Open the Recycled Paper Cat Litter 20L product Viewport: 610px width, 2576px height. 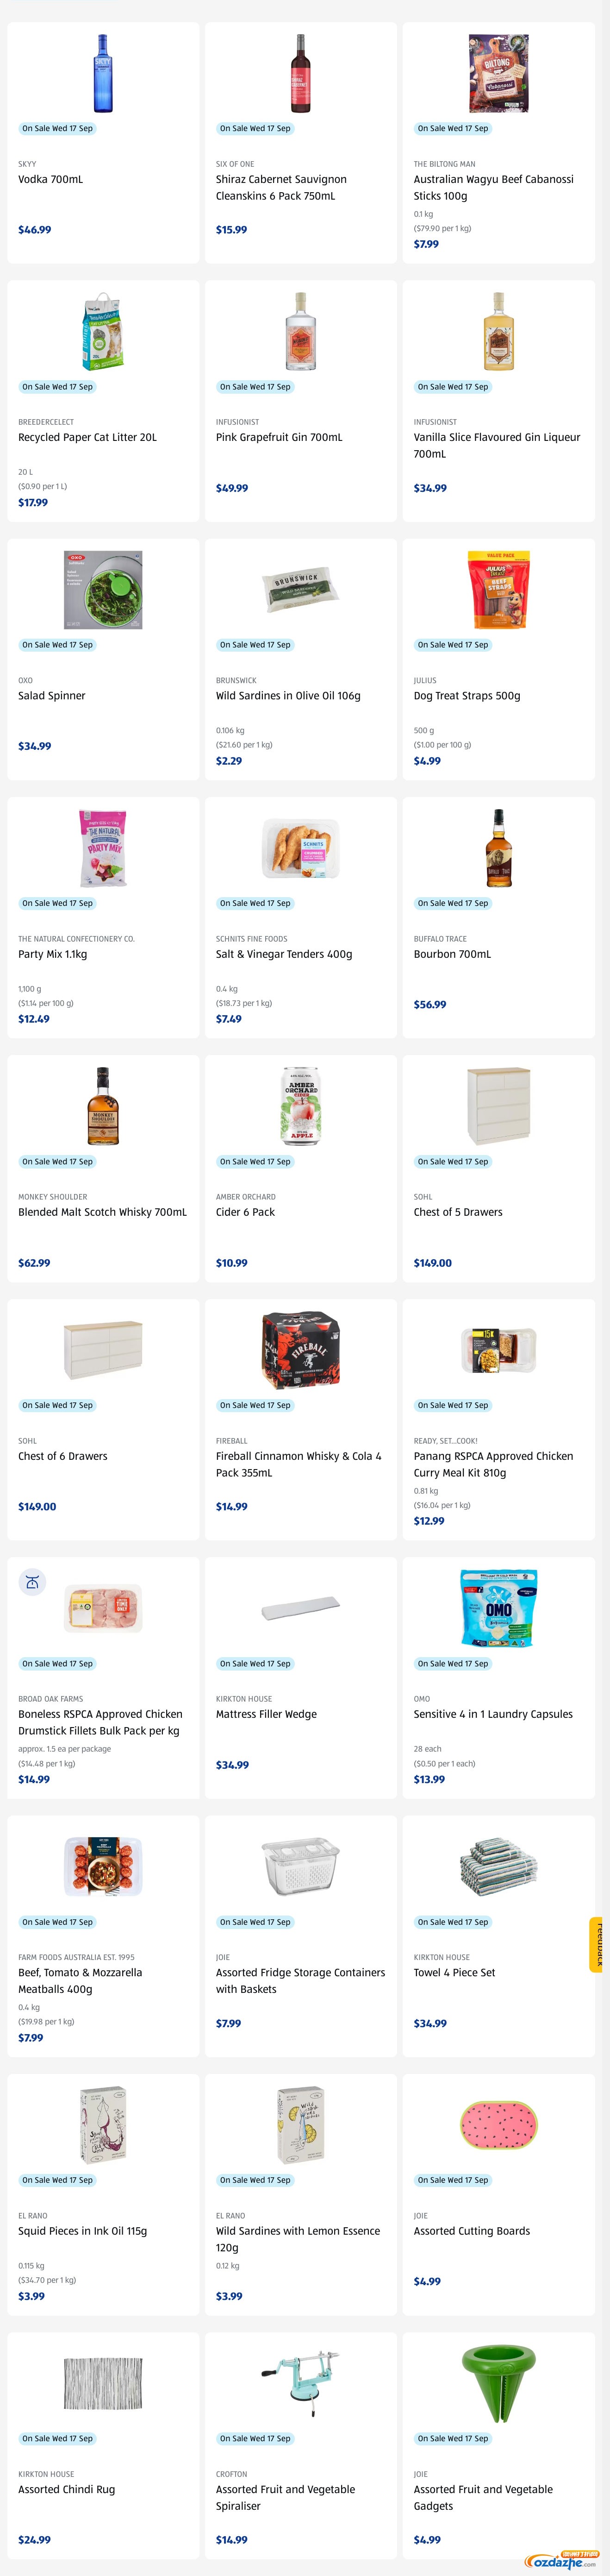[x=87, y=437]
